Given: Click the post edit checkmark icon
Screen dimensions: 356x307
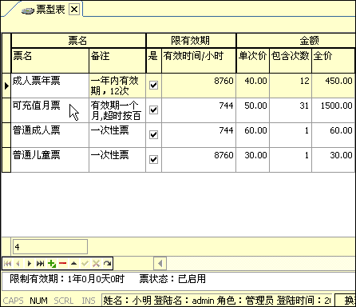Looking at the screenshot, I should [85, 264].
